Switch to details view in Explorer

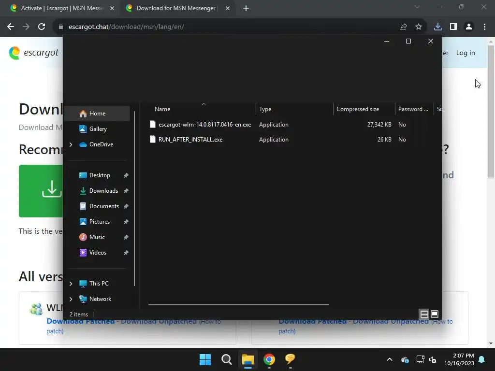pos(424,314)
